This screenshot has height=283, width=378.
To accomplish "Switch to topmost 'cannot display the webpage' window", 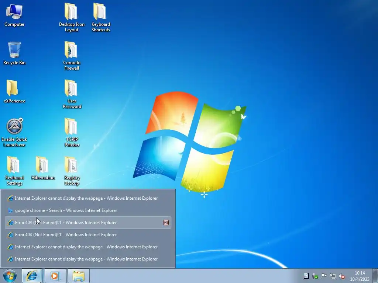I will tap(88, 198).
